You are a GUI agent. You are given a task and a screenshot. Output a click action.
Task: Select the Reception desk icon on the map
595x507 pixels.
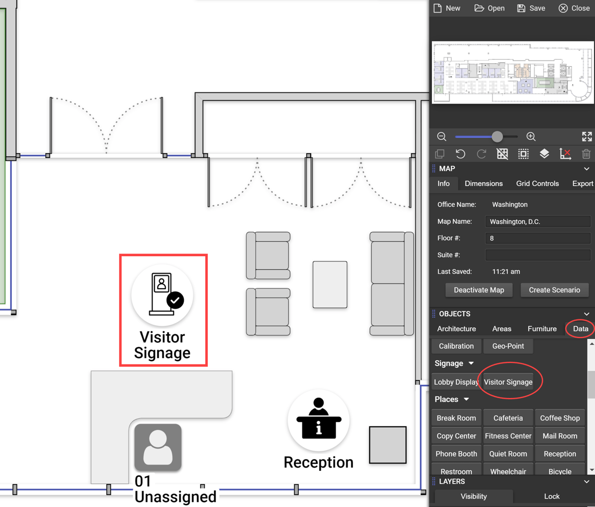pyautogui.click(x=318, y=420)
